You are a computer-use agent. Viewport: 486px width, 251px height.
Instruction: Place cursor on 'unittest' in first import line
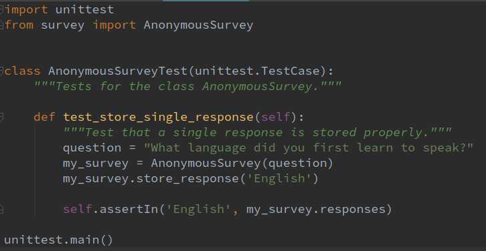coord(85,10)
